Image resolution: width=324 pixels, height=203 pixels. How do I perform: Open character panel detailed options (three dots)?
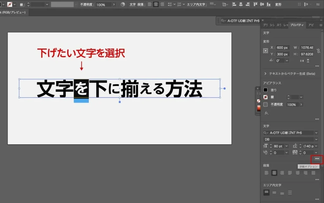pos(317,159)
